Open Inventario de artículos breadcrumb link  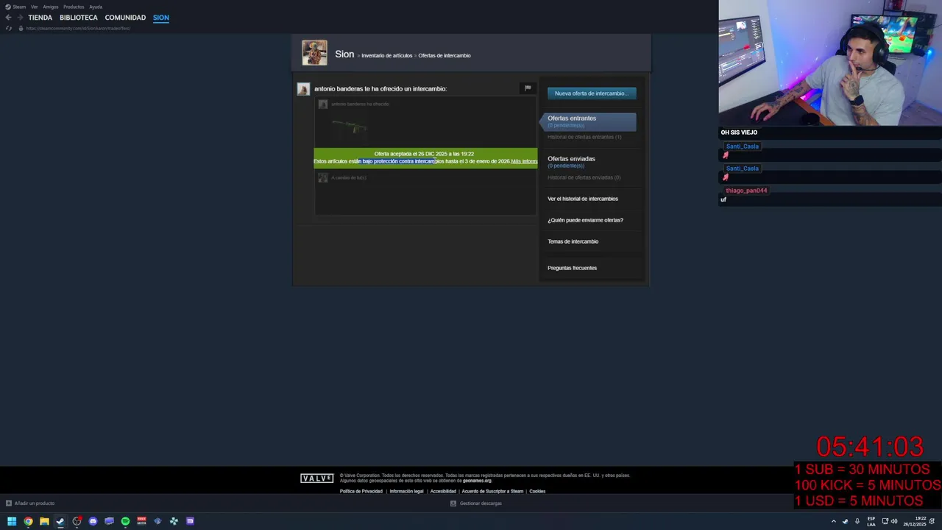(387, 55)
